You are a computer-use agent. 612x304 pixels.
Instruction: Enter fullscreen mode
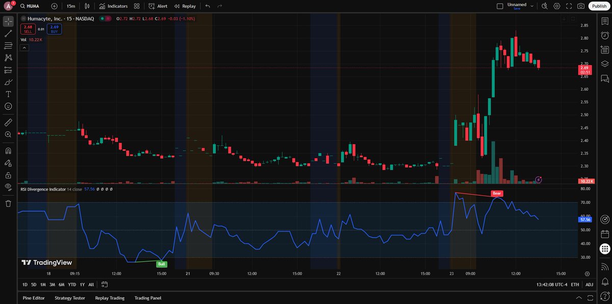pyautogui.click(x=569, y=6)
